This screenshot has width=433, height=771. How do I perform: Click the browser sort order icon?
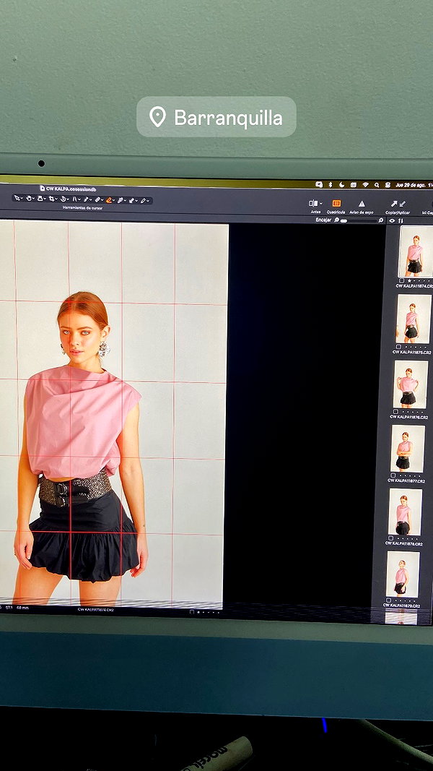point(401,221)
